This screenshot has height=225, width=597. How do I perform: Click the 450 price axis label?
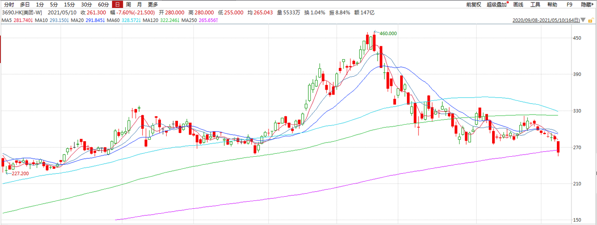[x=577, y=38]
